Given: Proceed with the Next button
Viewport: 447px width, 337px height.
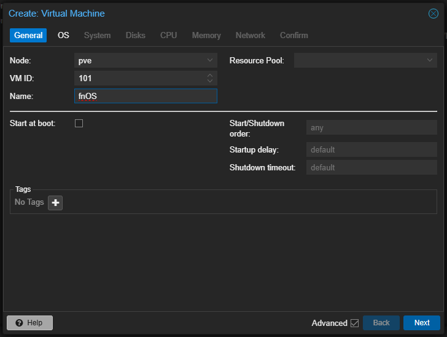Looking at the screenshot, I should pyautogui.click(x=422, y=323).
